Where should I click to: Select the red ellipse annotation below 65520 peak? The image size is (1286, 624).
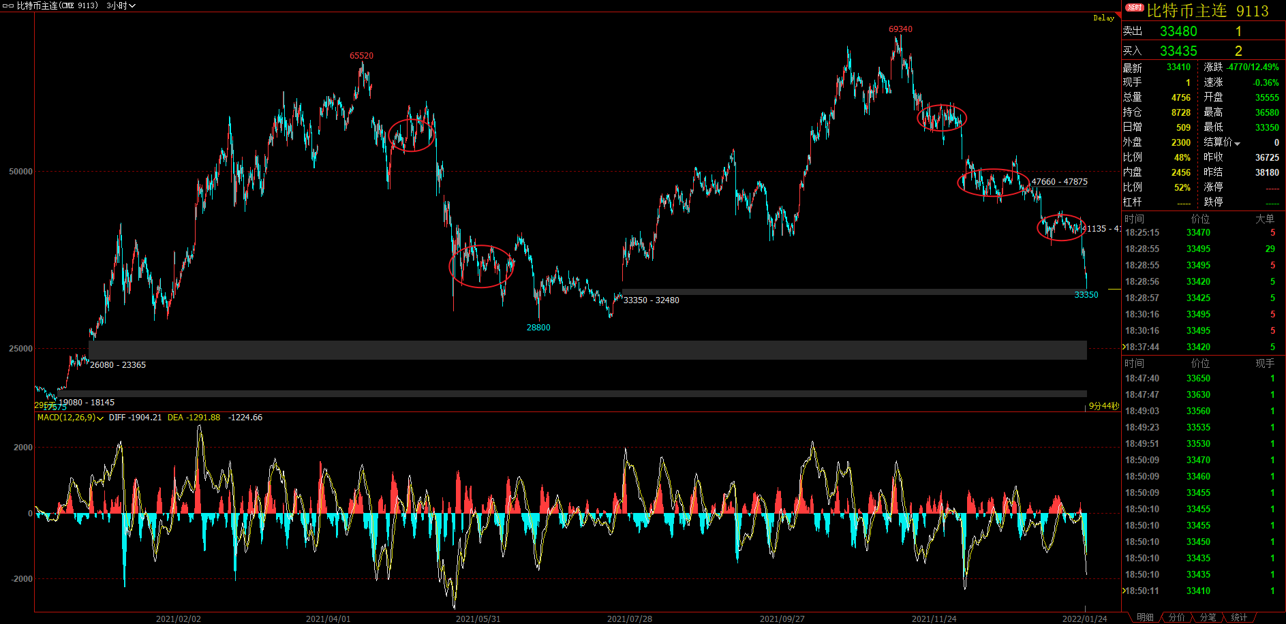[x=412, y=135]
